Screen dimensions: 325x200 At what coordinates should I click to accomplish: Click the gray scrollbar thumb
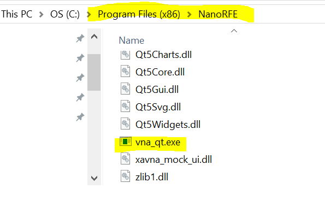pos(94,72)
